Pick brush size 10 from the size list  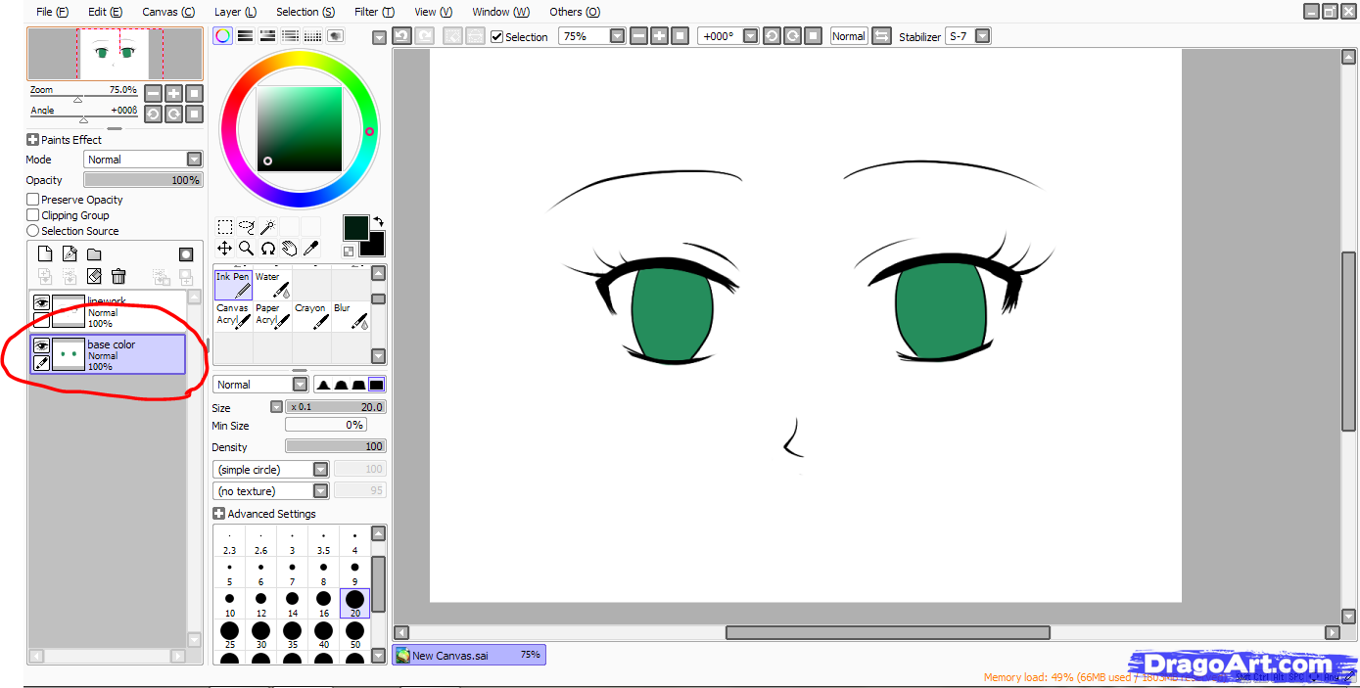pos(229,603)
